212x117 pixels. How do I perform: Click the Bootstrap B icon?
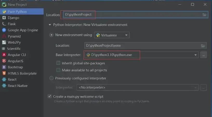[x=4, y=67]
